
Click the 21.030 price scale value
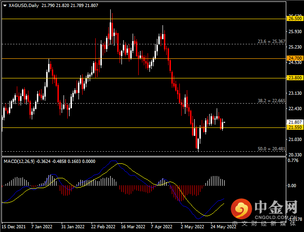pos(295,140)
